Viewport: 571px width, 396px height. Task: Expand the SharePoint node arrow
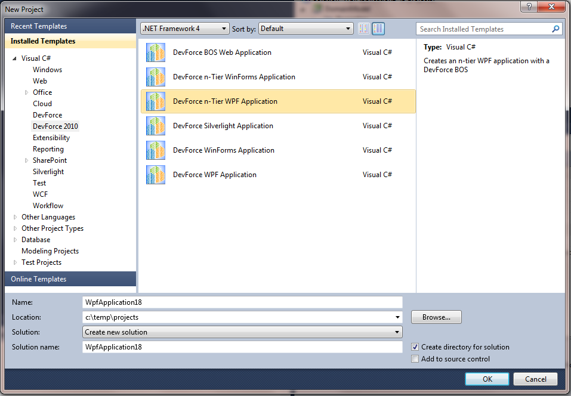(x=26, y=160)
